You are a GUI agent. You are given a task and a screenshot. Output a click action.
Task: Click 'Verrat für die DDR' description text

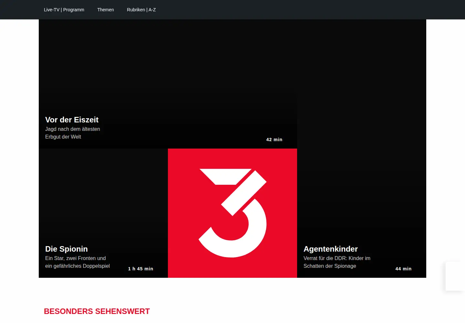pyautogui.click(x=337, y=262)
